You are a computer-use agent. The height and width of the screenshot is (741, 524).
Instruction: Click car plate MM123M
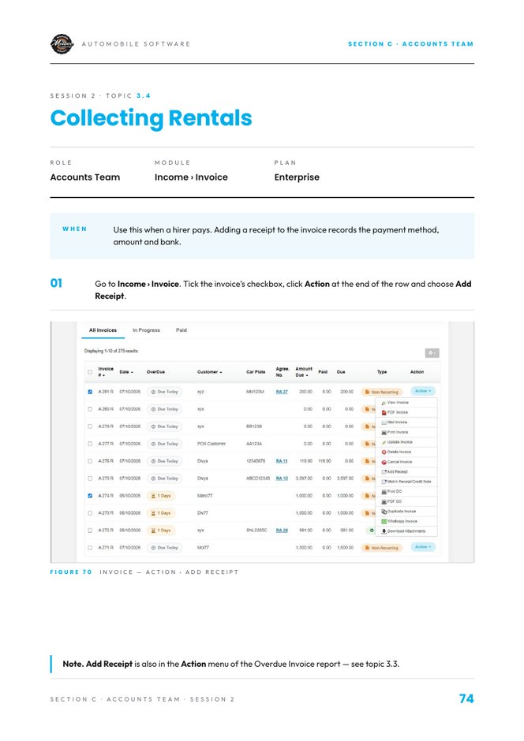256,392
